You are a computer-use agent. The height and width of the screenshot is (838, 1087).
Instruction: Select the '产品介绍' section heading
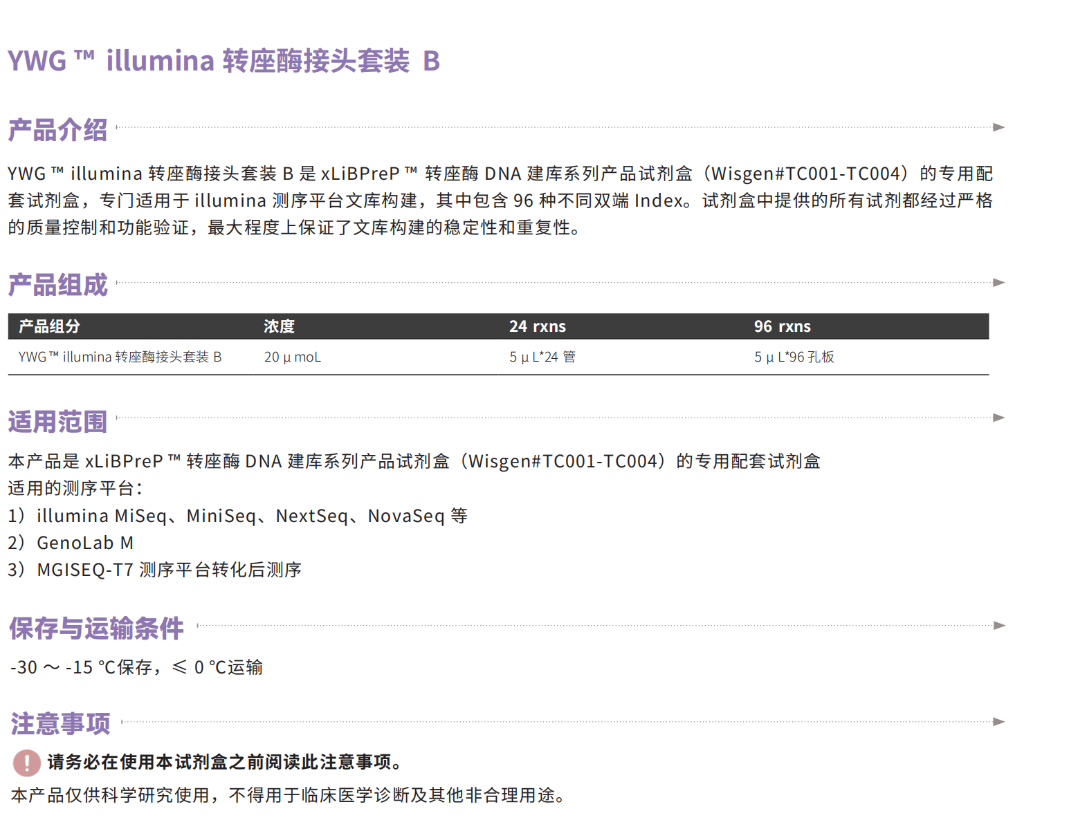tap(58, 130)
